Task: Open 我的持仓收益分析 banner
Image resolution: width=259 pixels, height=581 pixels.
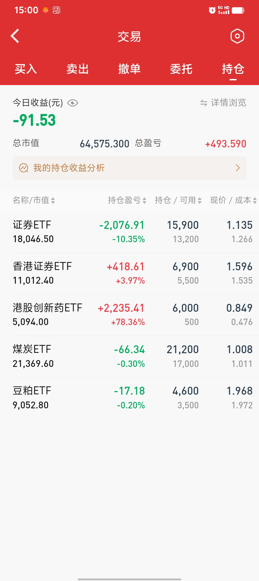Action: pyautogui.click(x=129, y=168)
